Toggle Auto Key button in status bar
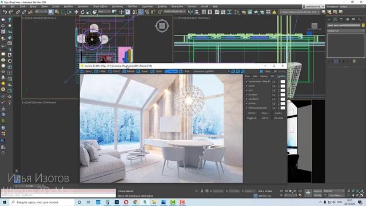Image resolution: width=366 pixels, height=206 pixels. tap(318, 191)
